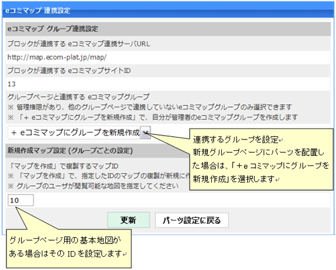336x270 pixels.
Task: Click the 更新 button
Action: coord(128,220)
